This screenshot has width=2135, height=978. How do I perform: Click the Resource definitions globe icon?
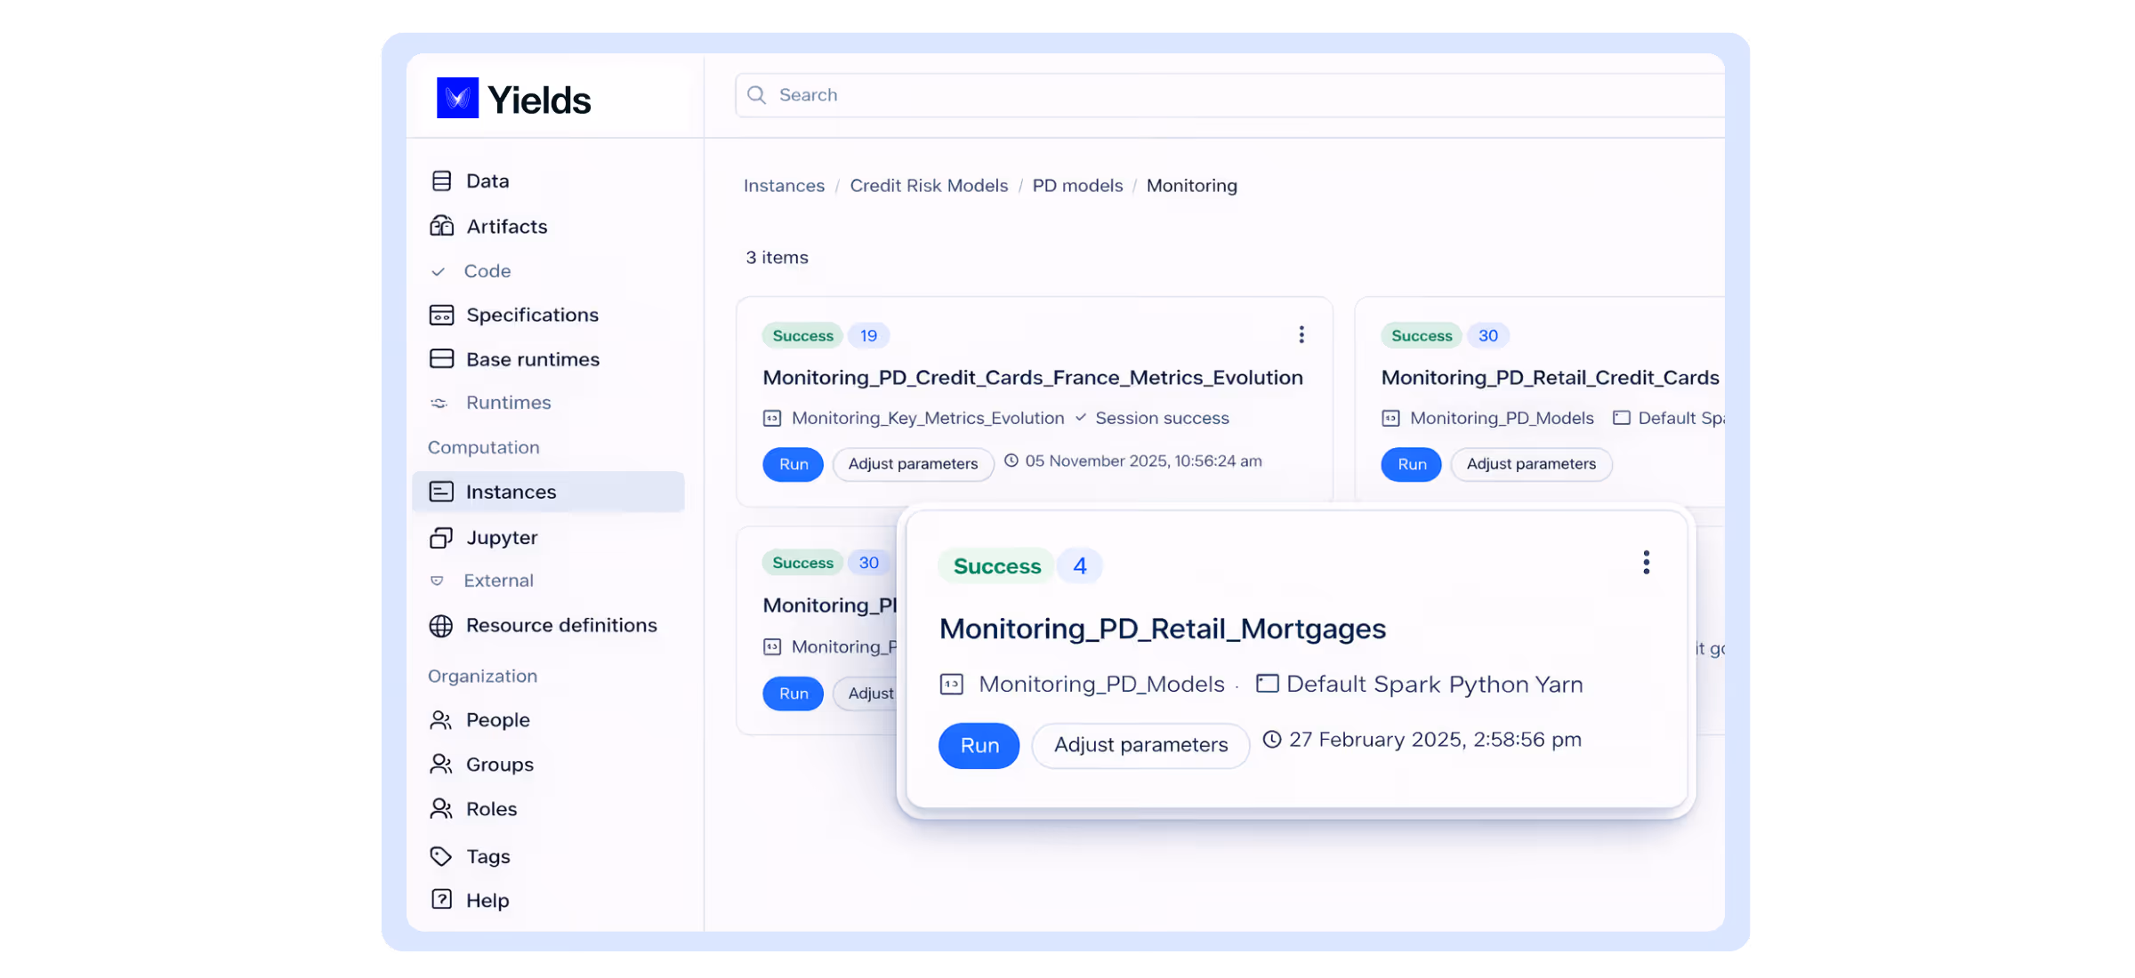[x=442, y=625]
